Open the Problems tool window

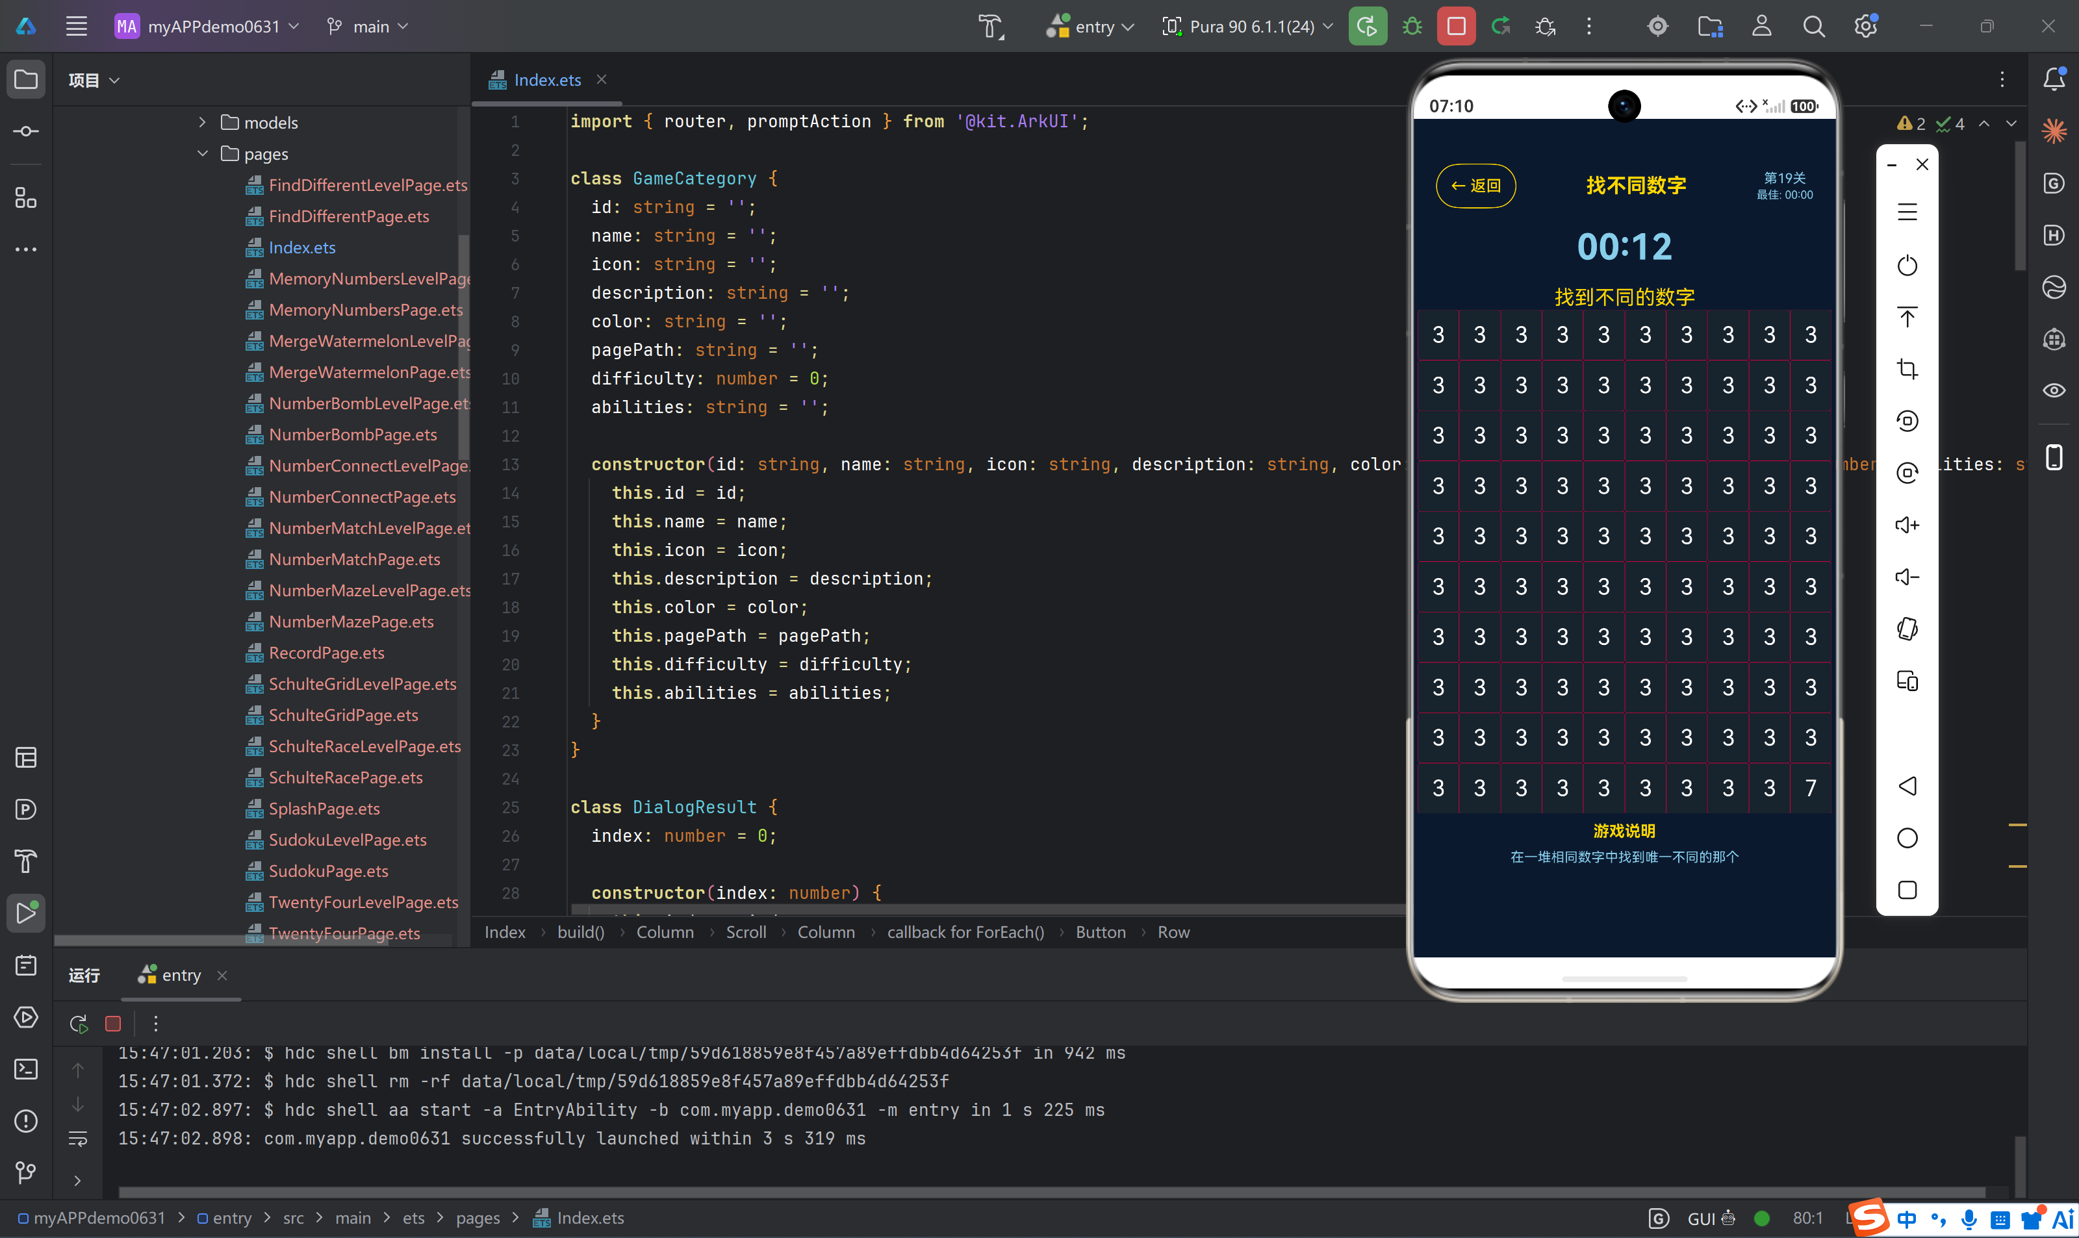tap(26, 1120)
